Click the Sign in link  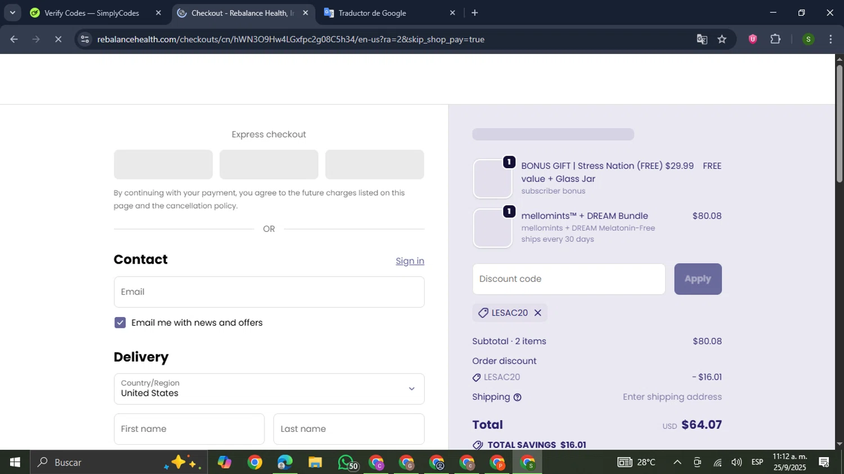coord(410,261)
